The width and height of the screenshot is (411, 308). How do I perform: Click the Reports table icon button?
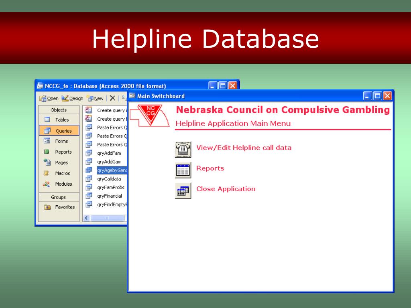[183, 170]
